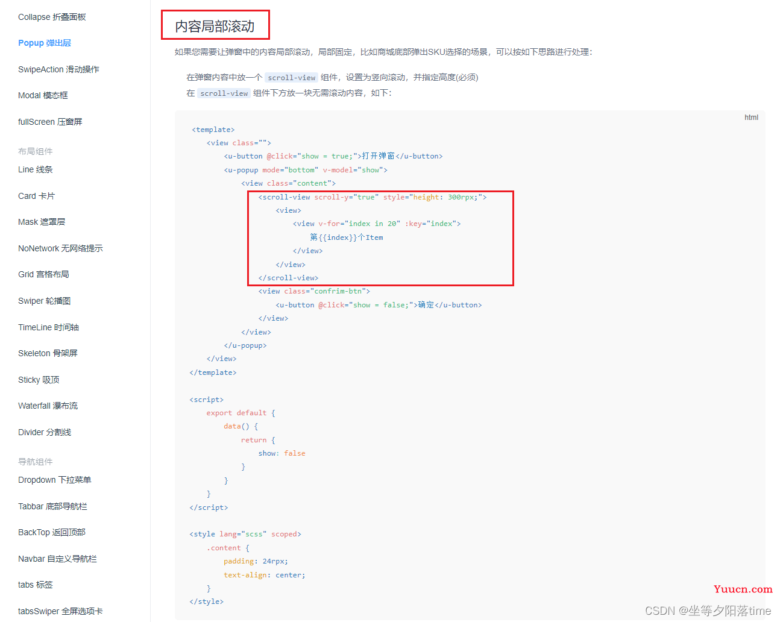Select tabs 标签 sidebar entry

point(36,585)
